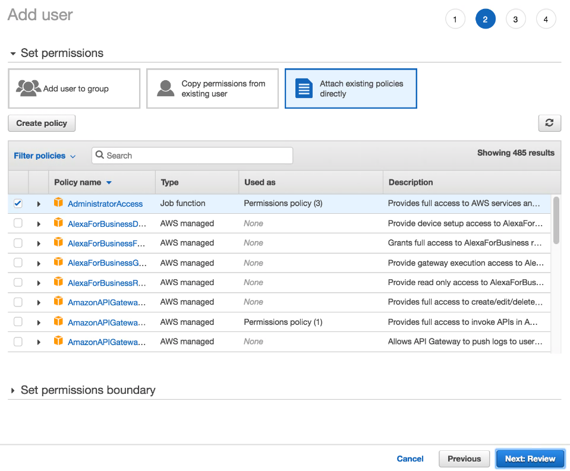Image resolution: width=570 pixels, height=471 pixels.
Task: Click the refresh policies icon button
Action: coord(549,123)
